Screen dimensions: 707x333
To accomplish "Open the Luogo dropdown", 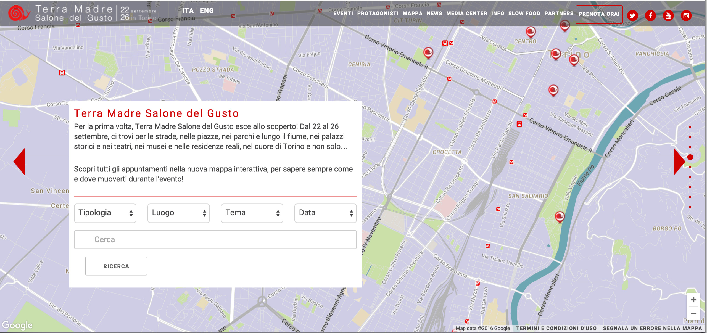I will (x=179, y=213).
